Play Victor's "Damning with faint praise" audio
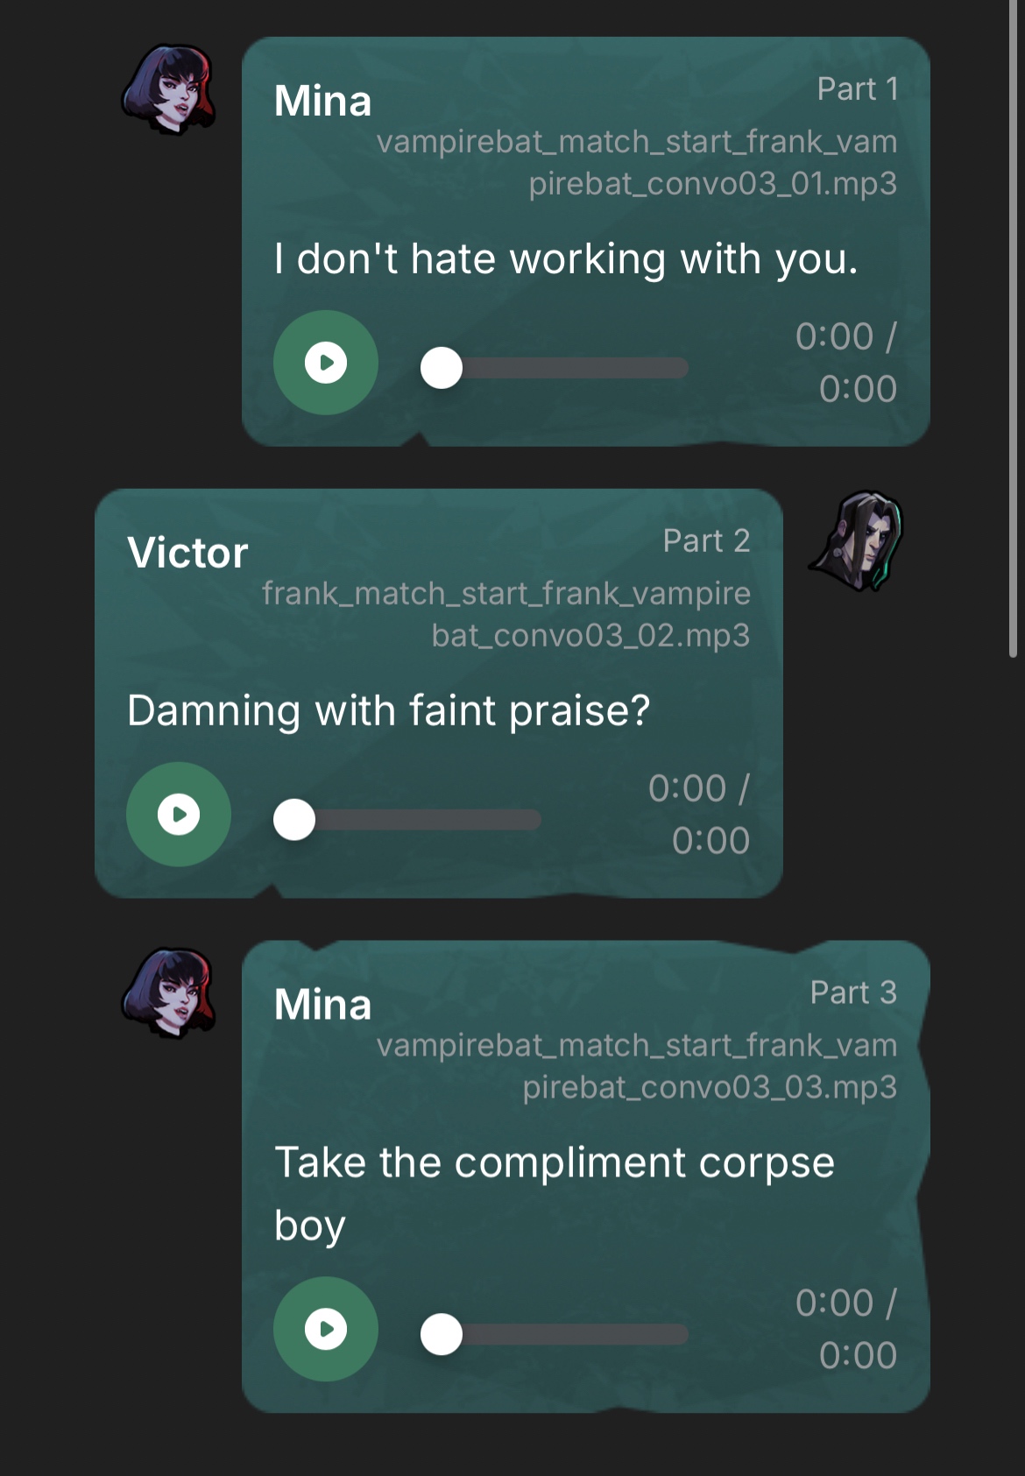This screenshot has height=1476, width=1025. (179, 815)
